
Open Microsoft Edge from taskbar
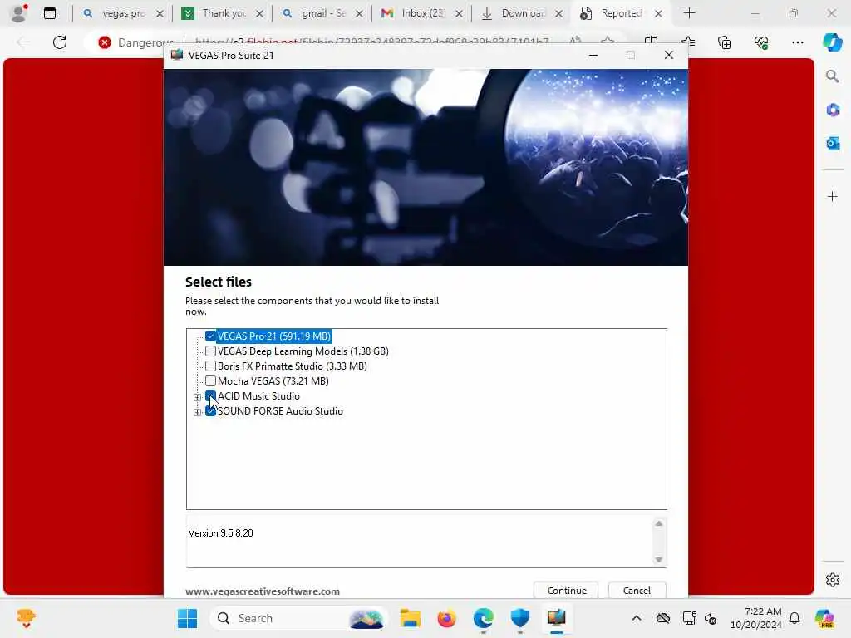483,618
